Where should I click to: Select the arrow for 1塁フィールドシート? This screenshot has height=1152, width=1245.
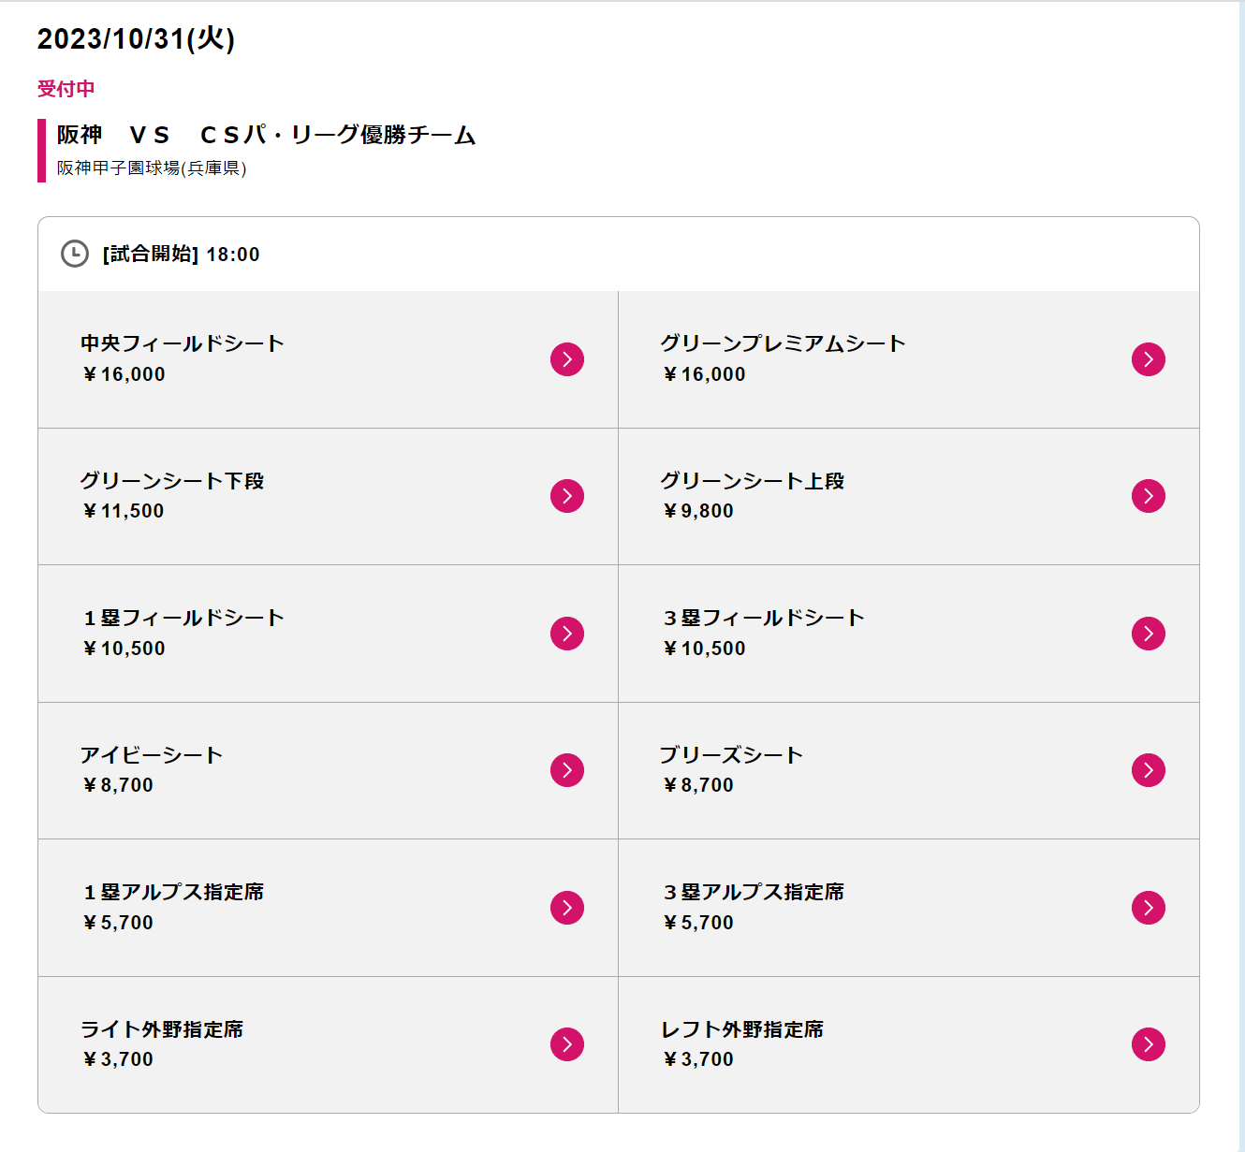567,634
